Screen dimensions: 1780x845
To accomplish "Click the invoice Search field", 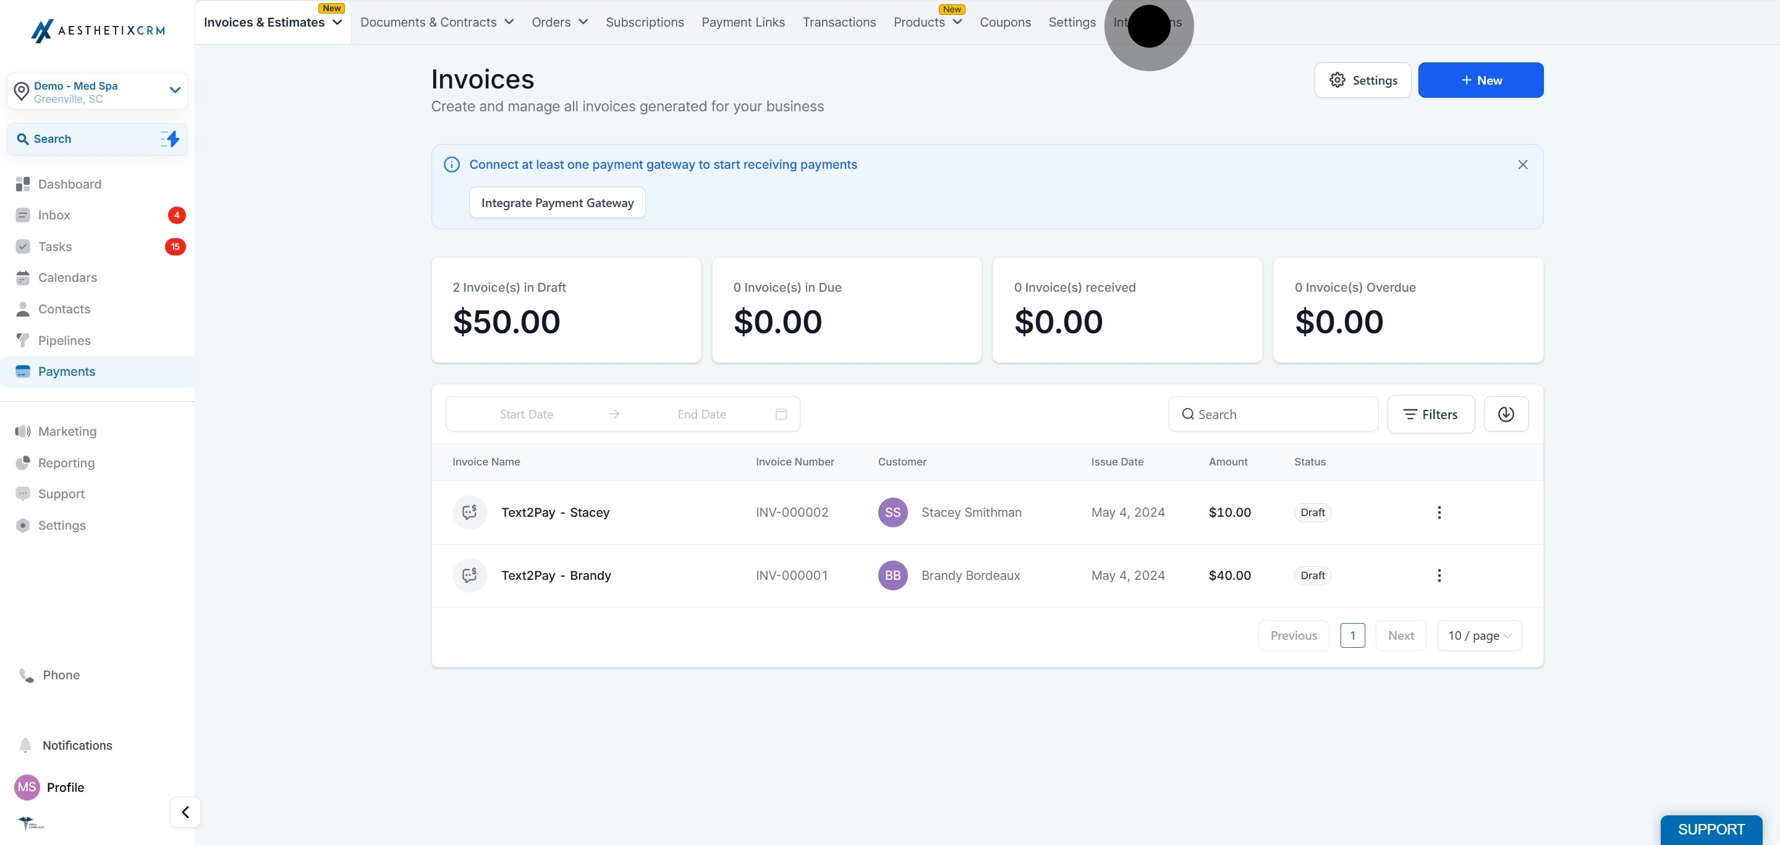I will tap(1273, 414).
